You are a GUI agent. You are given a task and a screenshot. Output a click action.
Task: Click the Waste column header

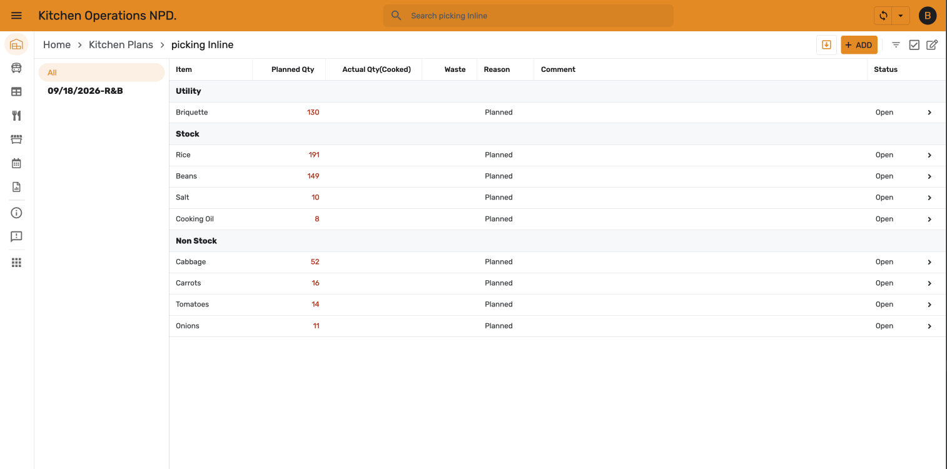coord(455,69)
